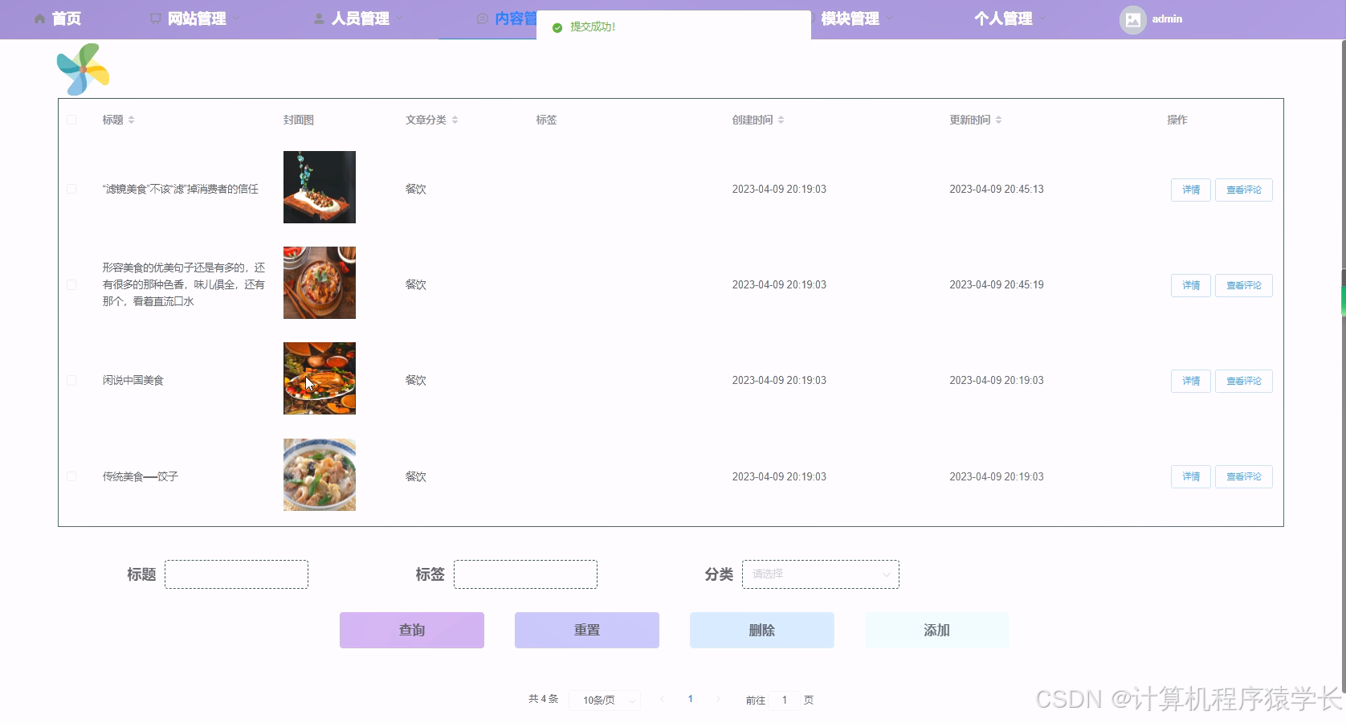Expand the 个人管理 menu chevron
1346x723 pixels.
[1042, 18]
